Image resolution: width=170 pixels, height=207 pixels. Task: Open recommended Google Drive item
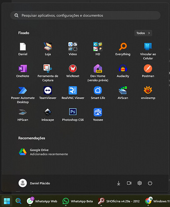[x=44, y=152]
